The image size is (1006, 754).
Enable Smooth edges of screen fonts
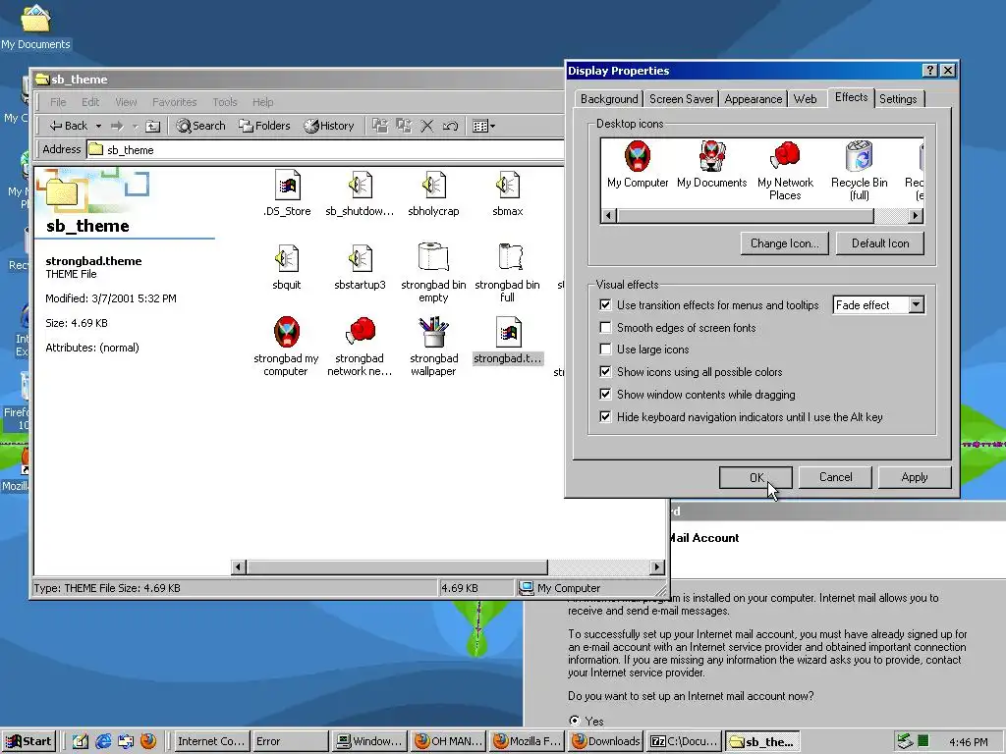pyautogui.click(x=605, y=327)
